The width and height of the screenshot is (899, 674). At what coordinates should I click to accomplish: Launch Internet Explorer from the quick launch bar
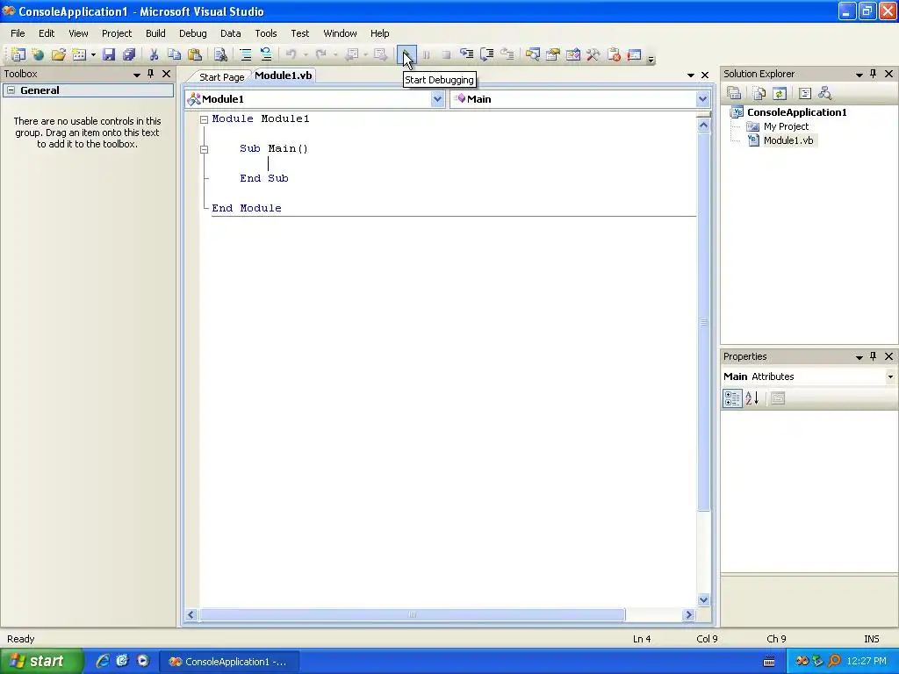point(102,661)
